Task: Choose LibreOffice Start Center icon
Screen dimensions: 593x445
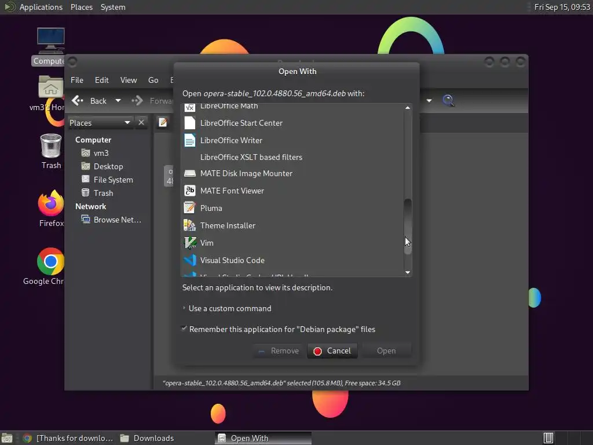Action: (x=189, y=123)
